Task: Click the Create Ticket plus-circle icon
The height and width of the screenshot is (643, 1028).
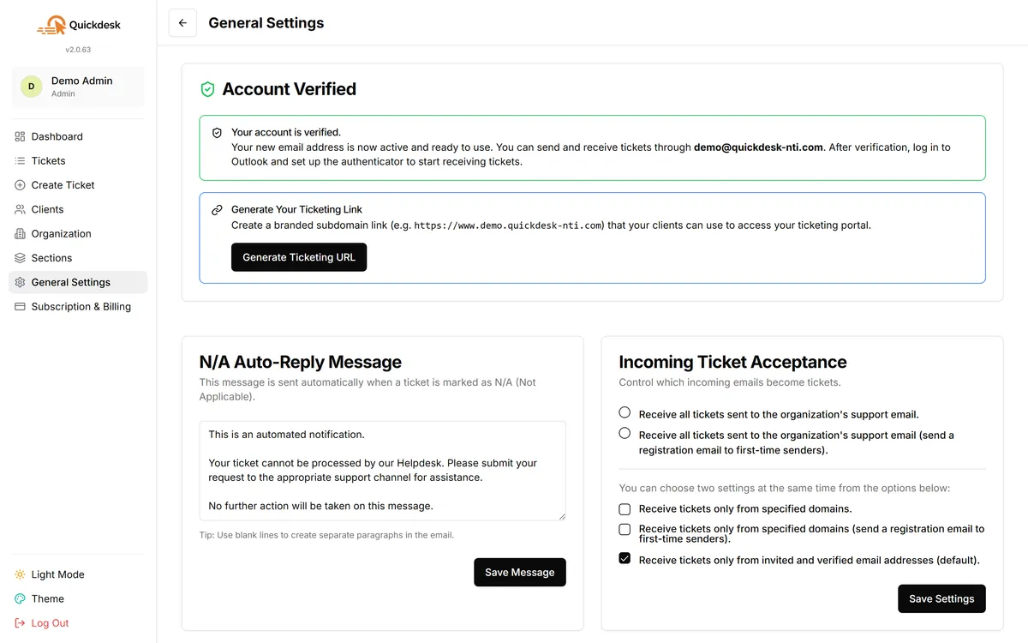Action: click(21, 185)
